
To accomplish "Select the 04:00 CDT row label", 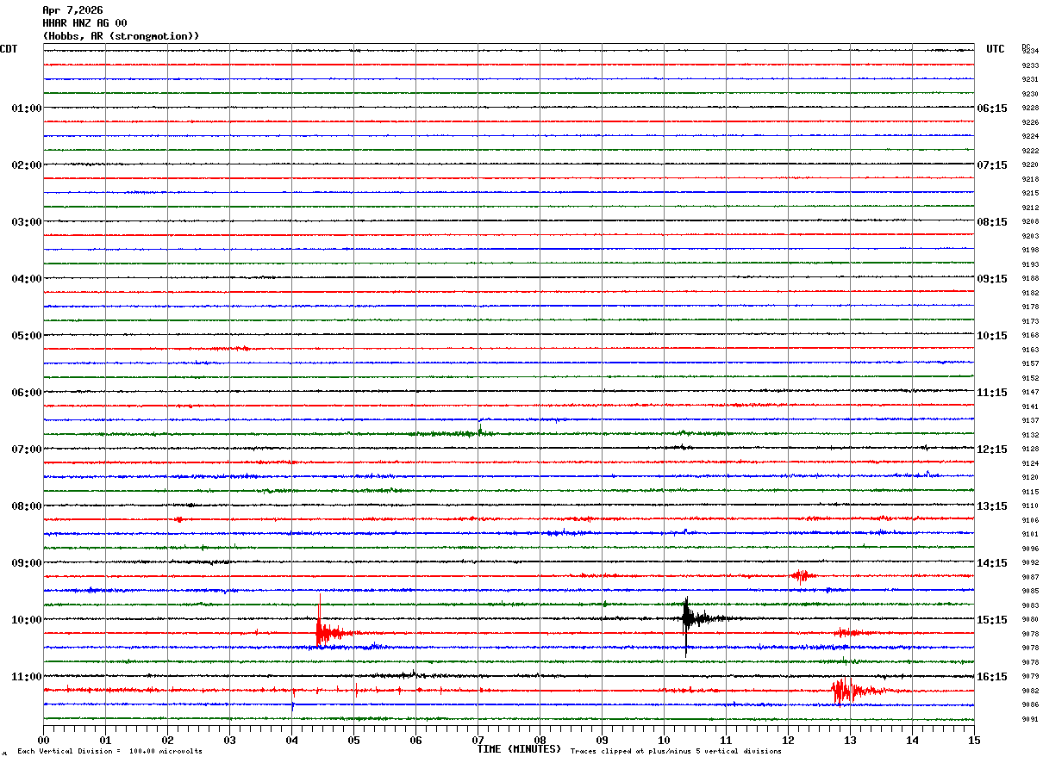I will 27,279.
